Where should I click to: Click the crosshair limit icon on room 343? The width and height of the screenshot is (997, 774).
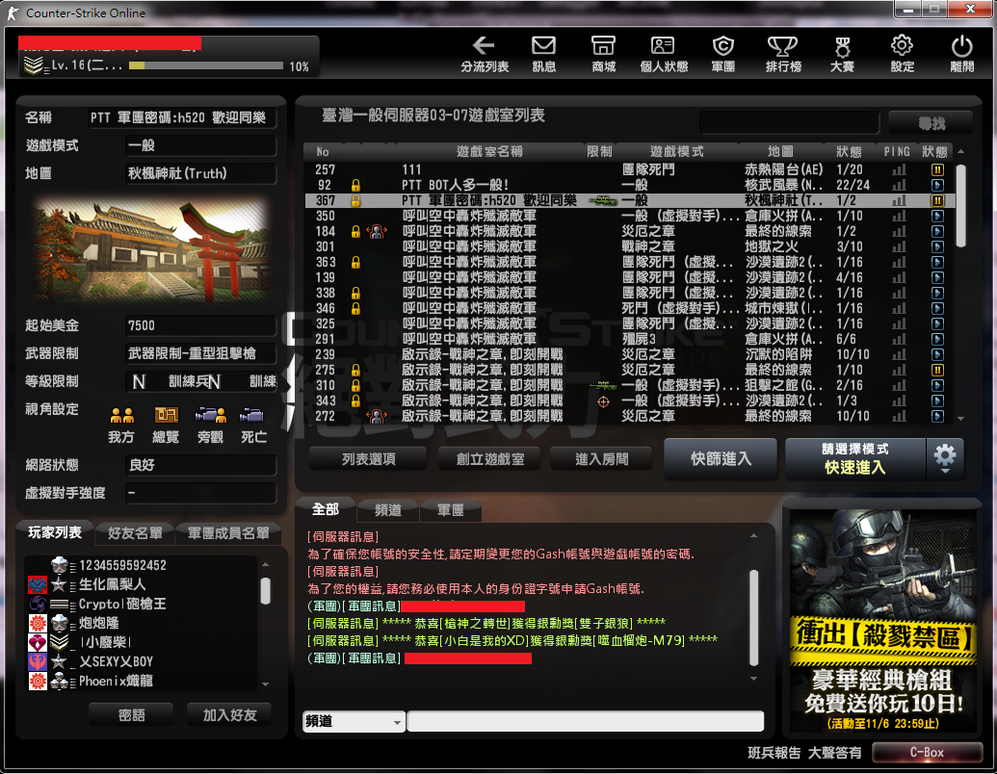coord(603,401)
